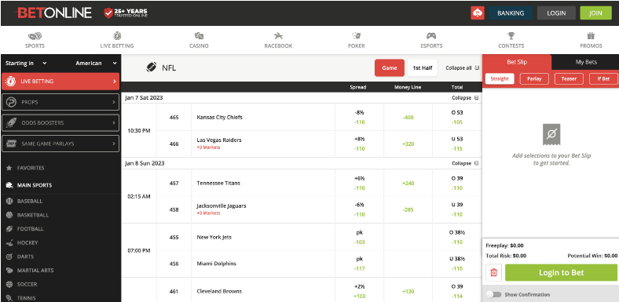The height and width of the screenshot is (302, 619).
Task: Toggle the Show Confirmation switch
Action: 493,294
